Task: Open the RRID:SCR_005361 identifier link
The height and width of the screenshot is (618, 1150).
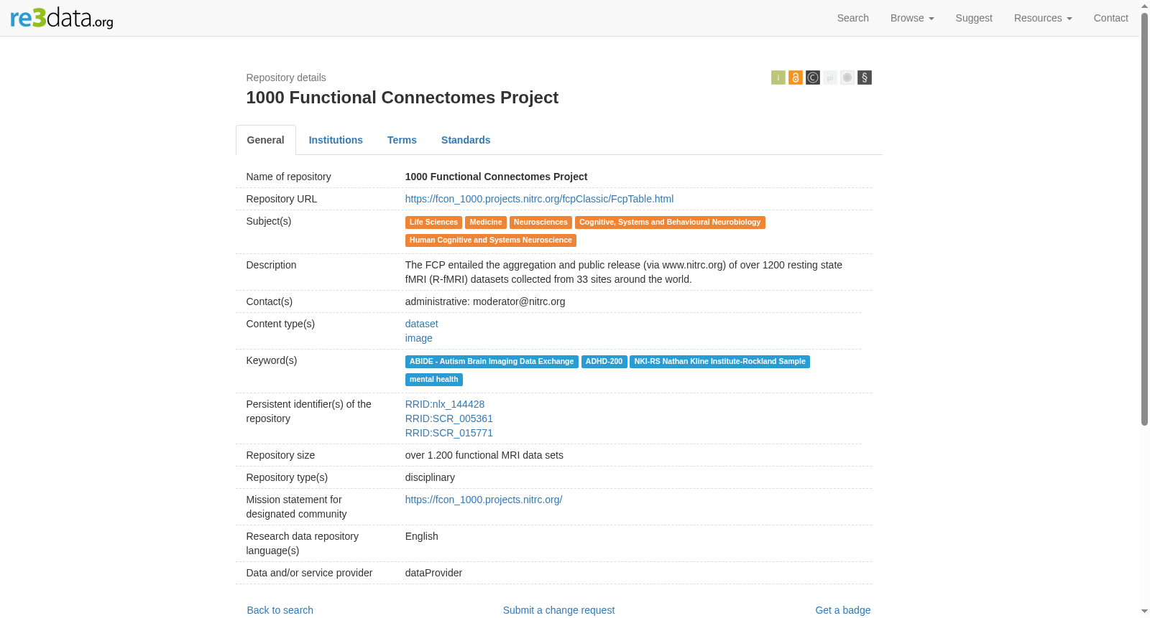Action: pos(449,418)
